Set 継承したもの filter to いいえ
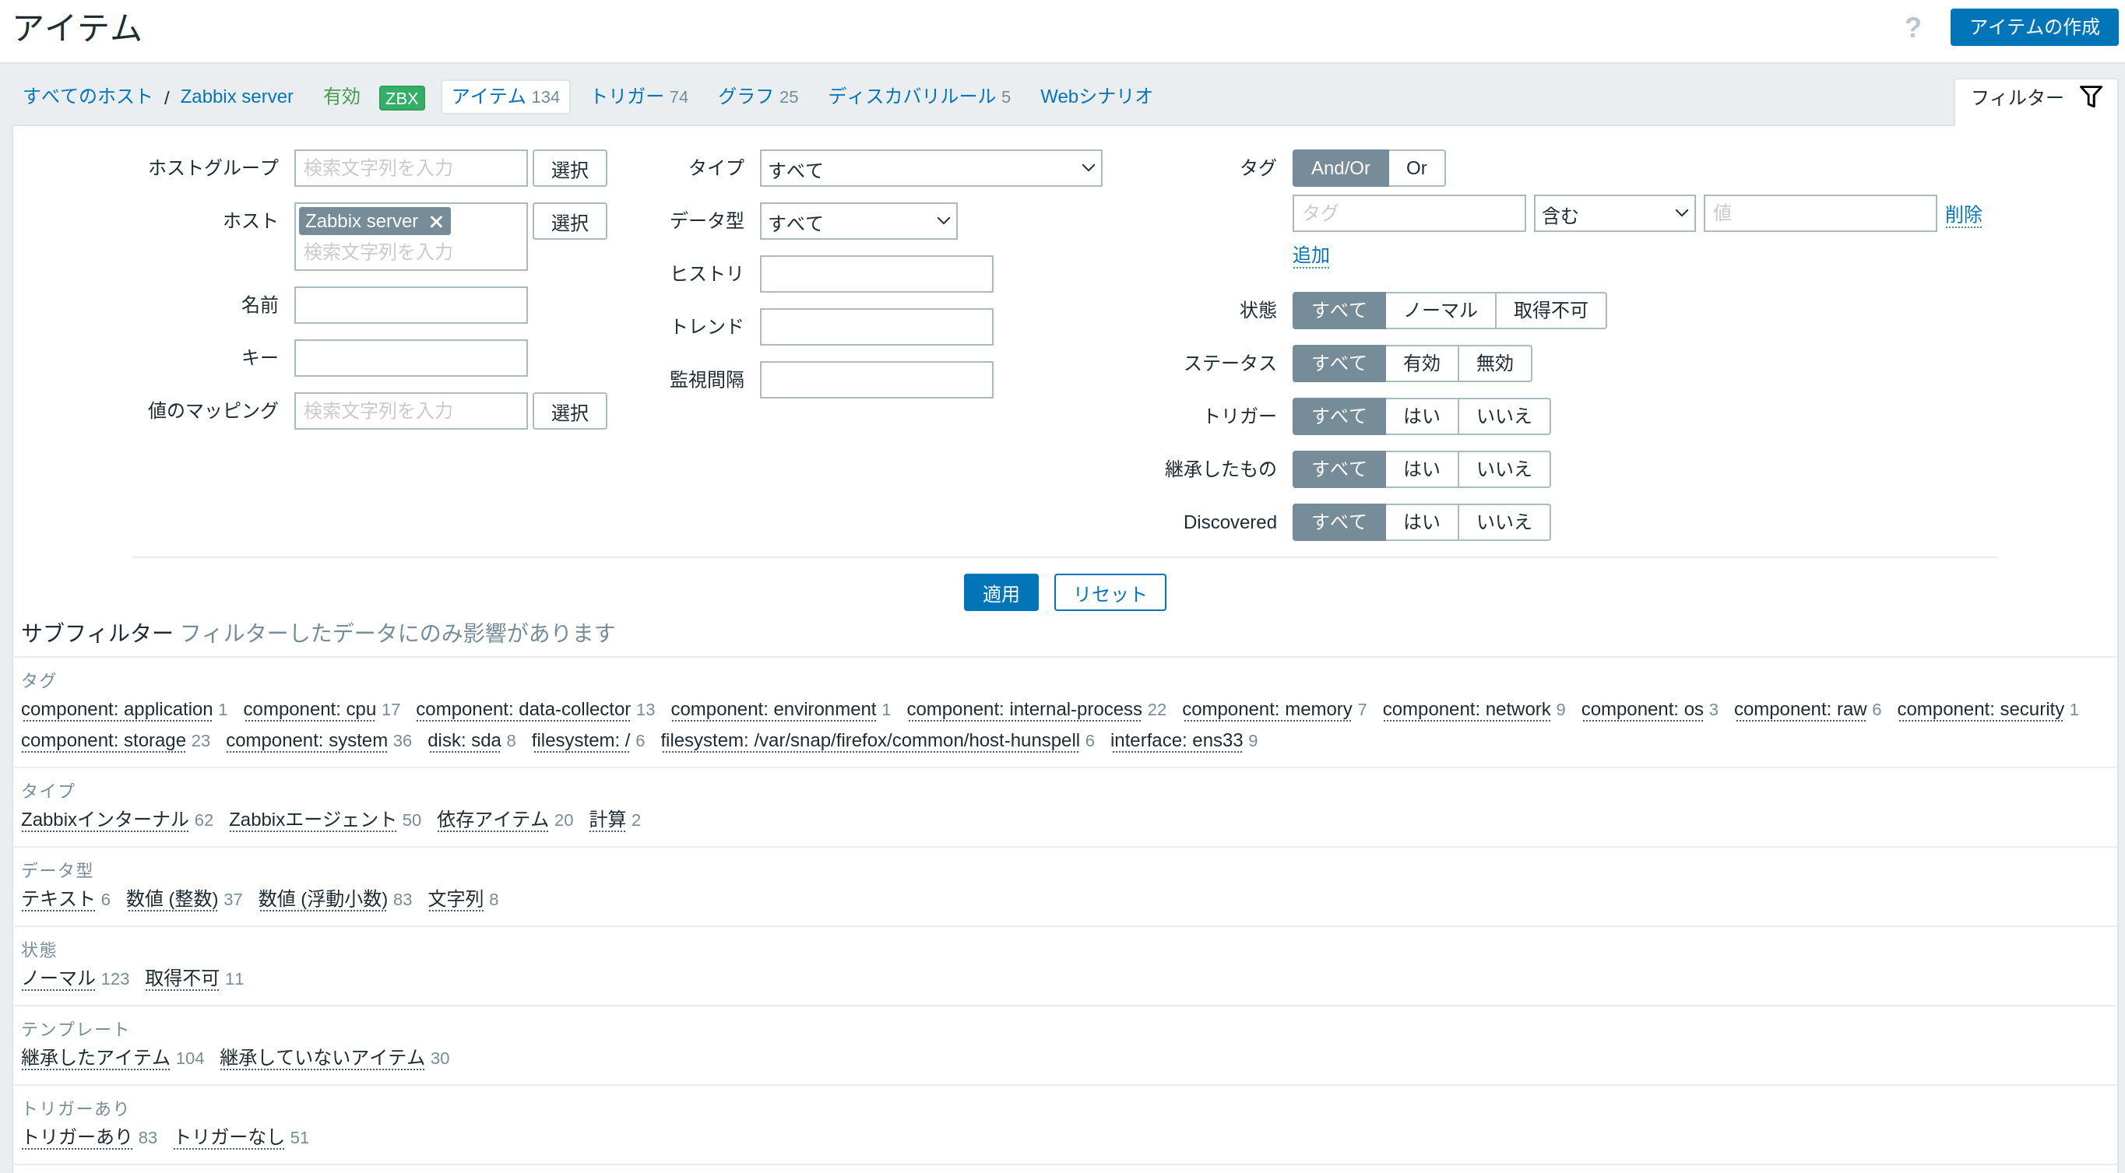This screenshot has height=1173, width=2125. coord(1503,469)
